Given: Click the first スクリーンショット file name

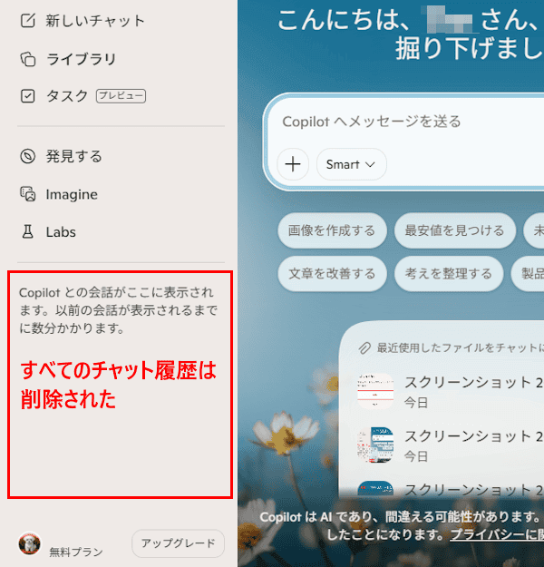Looking at the screenshot, I should 473,382.
